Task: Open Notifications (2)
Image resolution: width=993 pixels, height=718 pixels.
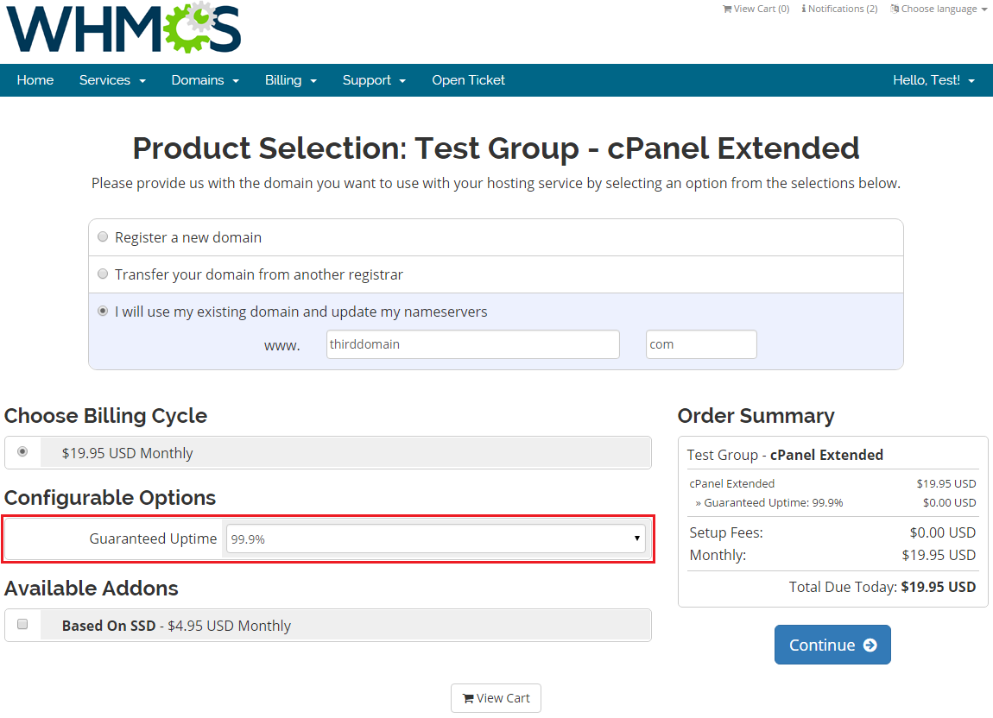Action: click(840, 9)
